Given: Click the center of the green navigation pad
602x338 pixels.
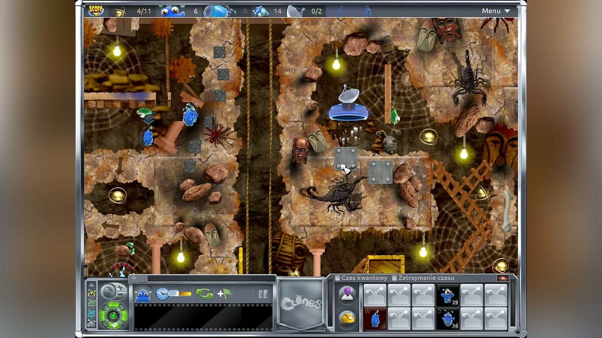Looking at the screenshot, I should 113,315.
